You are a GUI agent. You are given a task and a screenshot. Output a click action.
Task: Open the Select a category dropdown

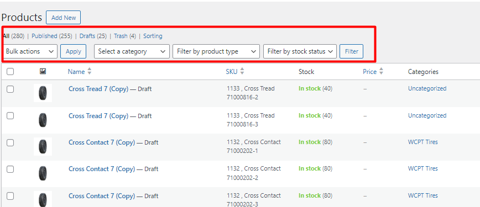(x=132, y=51)
